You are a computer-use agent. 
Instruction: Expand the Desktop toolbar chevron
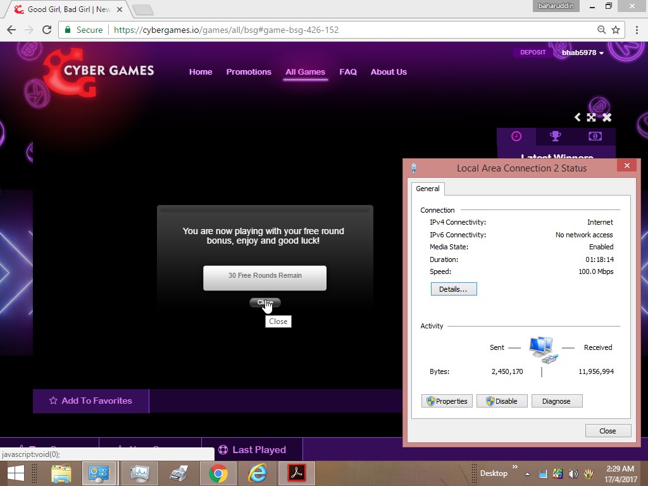point(514,468)
